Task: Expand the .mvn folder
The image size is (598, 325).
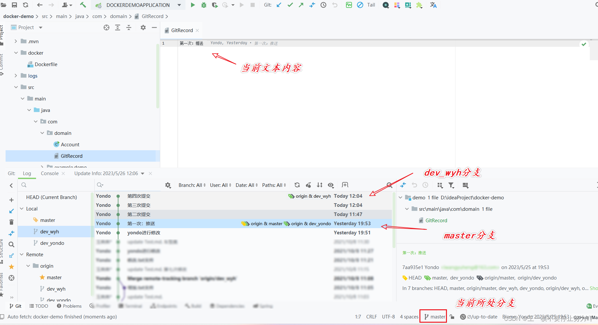Action: (16, 41)
